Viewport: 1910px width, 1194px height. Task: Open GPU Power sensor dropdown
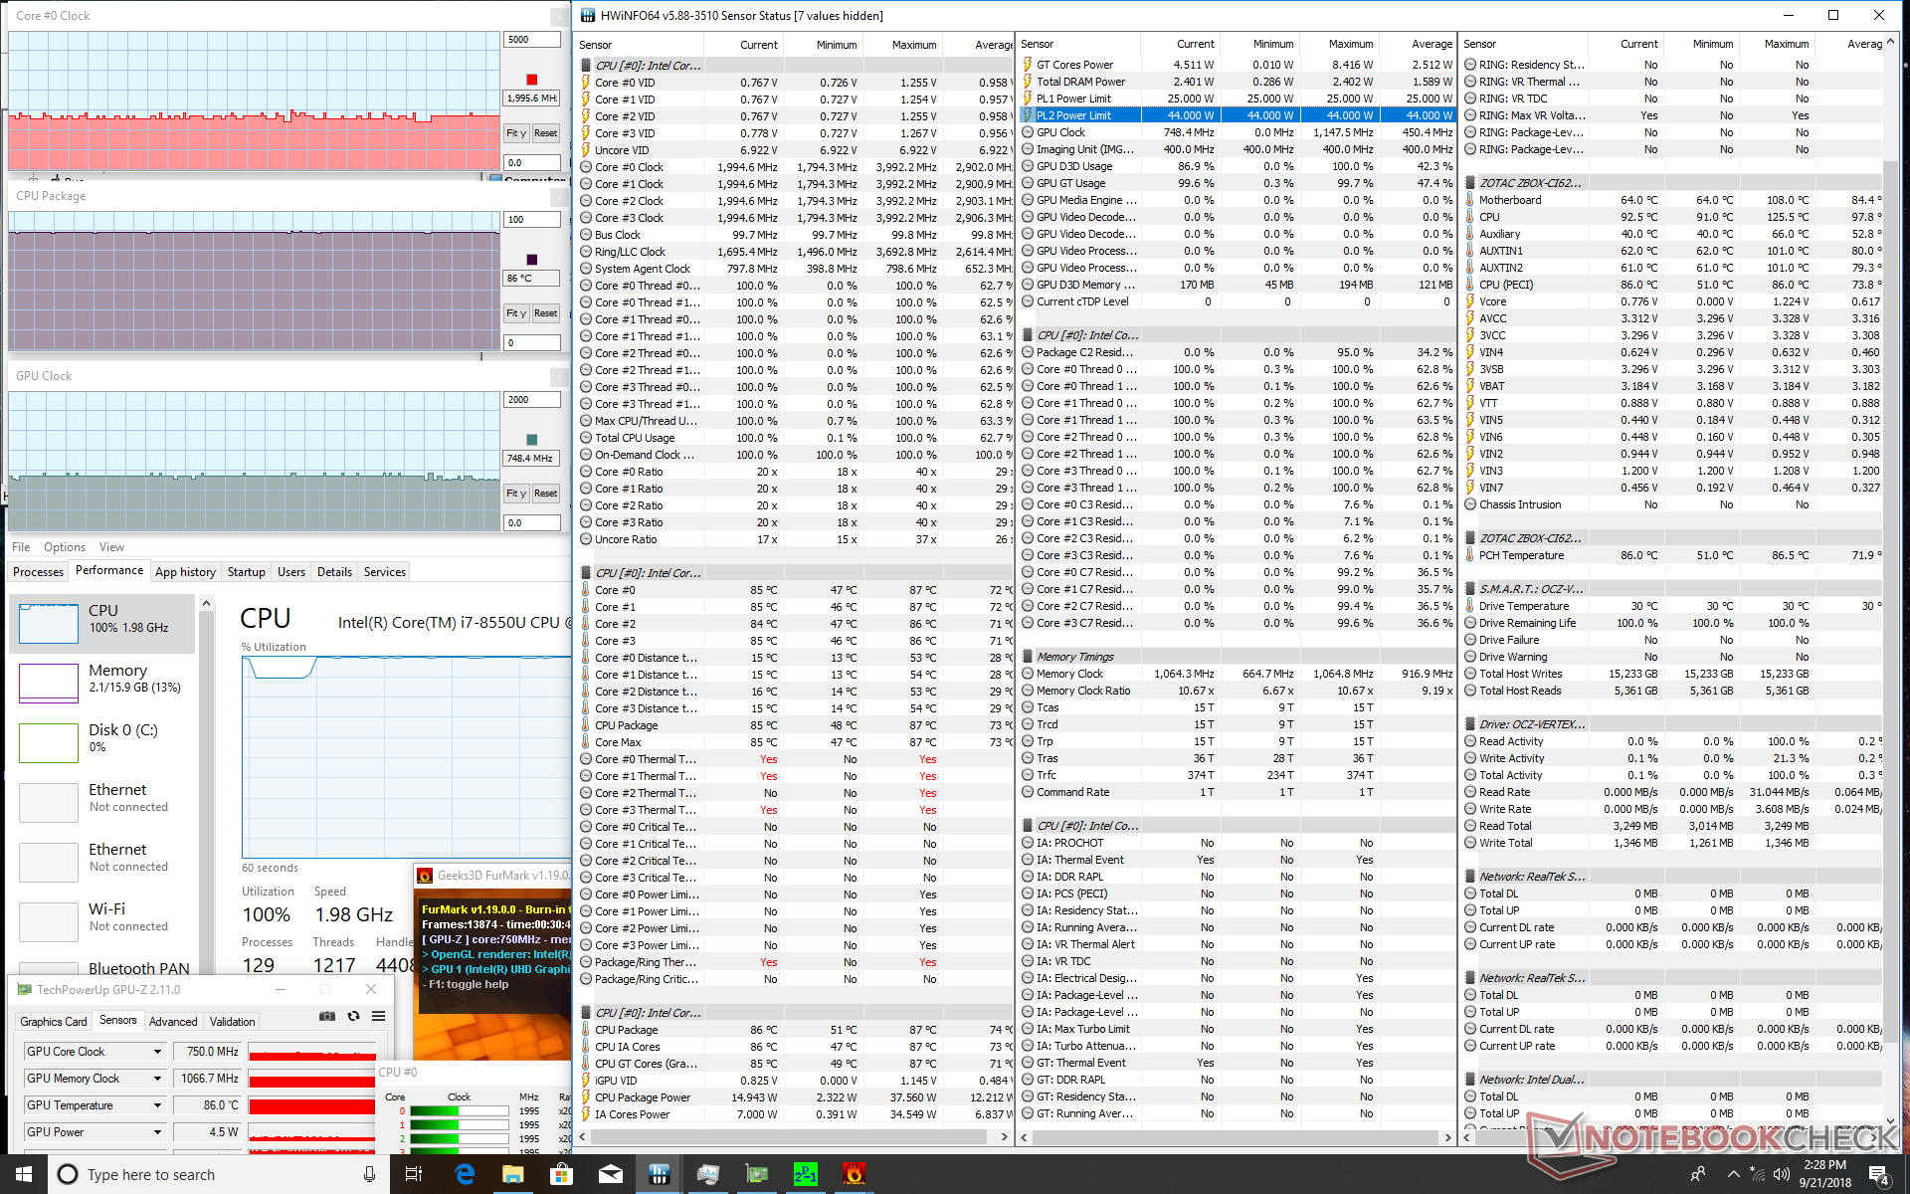157,1132
